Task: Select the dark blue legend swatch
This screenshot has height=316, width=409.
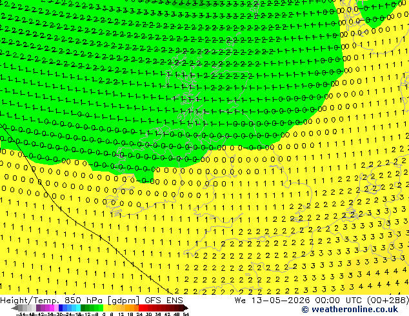Action: pos(61,308)
